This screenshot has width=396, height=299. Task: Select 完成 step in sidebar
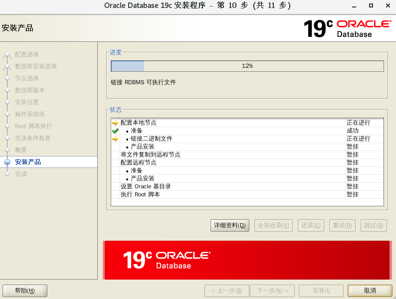21,174
